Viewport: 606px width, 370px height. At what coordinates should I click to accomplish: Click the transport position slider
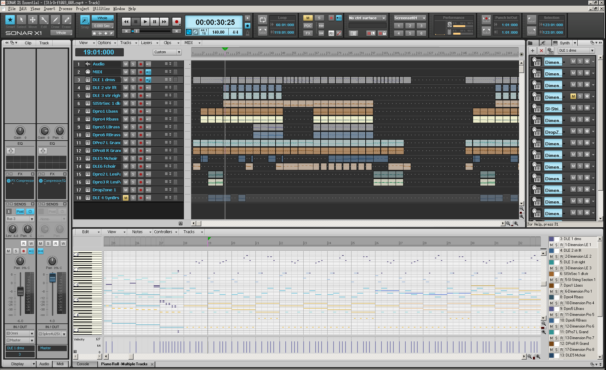pyautogui.click(x=136, y=31)
